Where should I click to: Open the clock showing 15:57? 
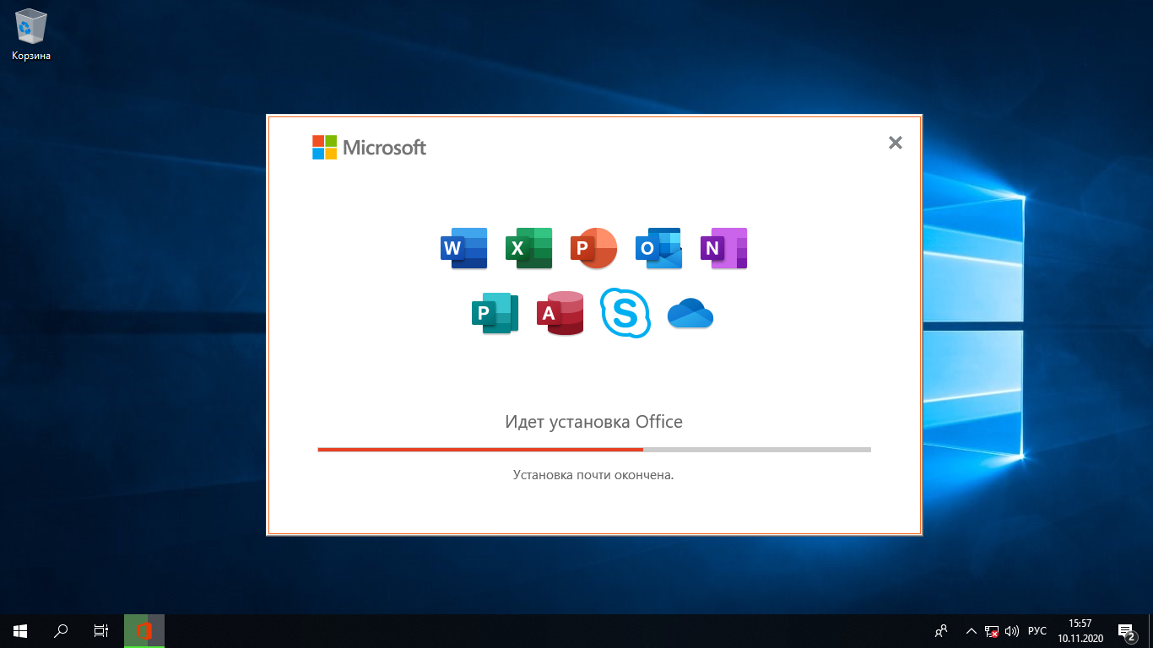[1080, 630]
